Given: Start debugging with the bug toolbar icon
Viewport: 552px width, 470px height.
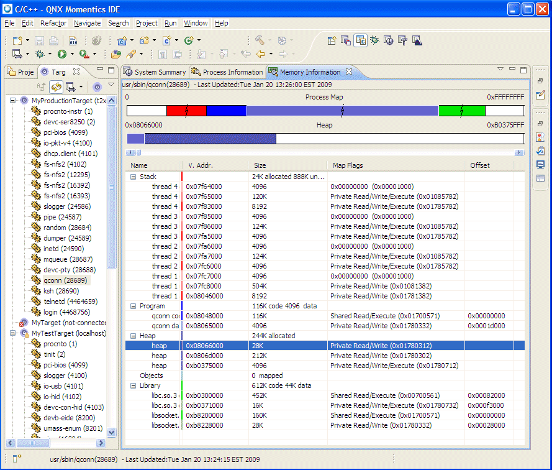Looking at the screenshot, I should 40,54.
